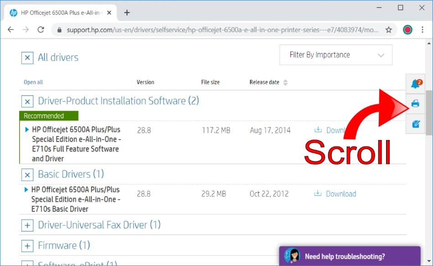Collapse the Basic Drivers section

click(x=27, y=174)
